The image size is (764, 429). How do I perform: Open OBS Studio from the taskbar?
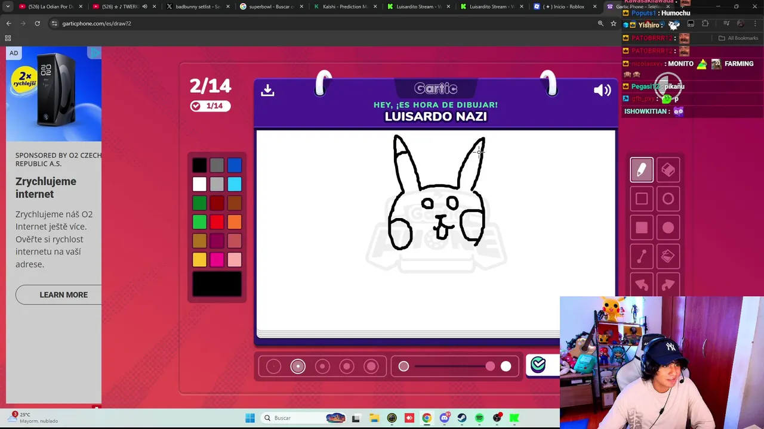pyautogui.click(x=497, y=418)
